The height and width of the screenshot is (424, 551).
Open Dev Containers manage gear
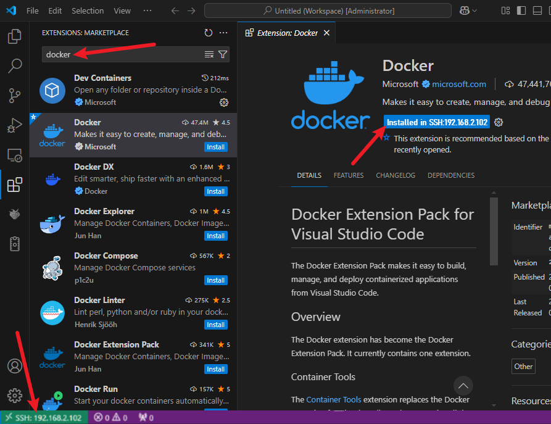click(224, 102)
